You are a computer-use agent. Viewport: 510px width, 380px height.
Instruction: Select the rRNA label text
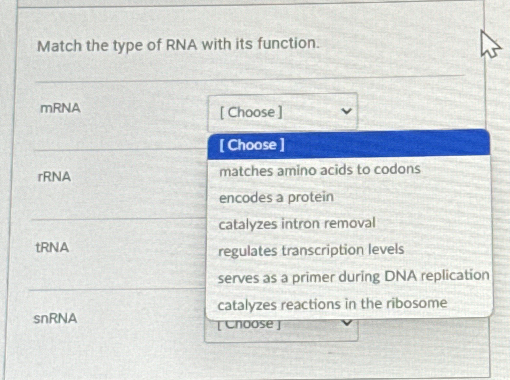click(54, 177)
